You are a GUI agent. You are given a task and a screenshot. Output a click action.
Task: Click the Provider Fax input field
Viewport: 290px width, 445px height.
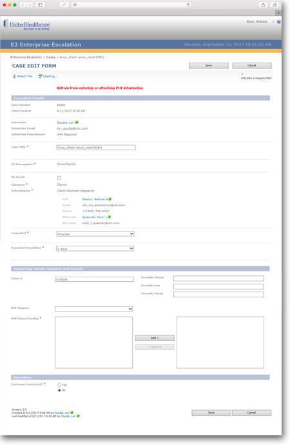(x=218, y=286)
